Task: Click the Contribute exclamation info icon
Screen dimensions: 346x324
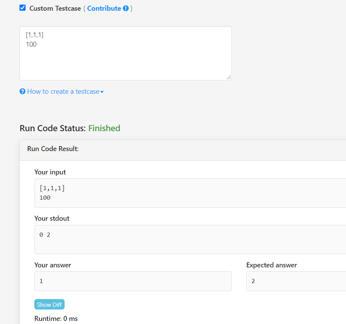Action: coord(126,8)
